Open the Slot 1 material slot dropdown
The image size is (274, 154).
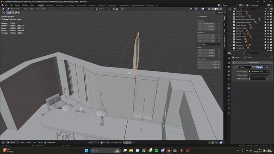click(x=94, y=142)
